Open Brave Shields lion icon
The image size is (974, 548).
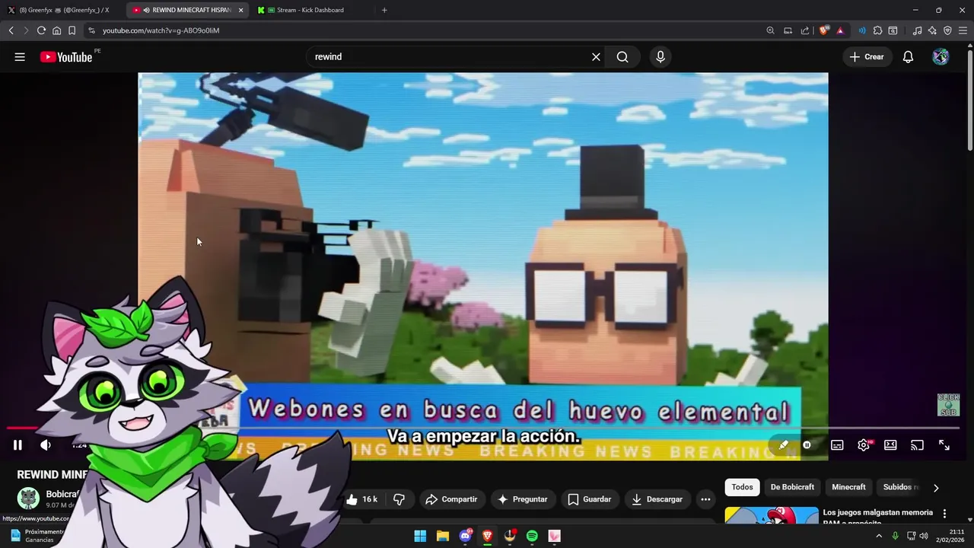click(x=824, y=30)
